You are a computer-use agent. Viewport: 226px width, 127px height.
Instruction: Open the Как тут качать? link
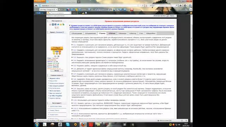[x=55, y=93]
